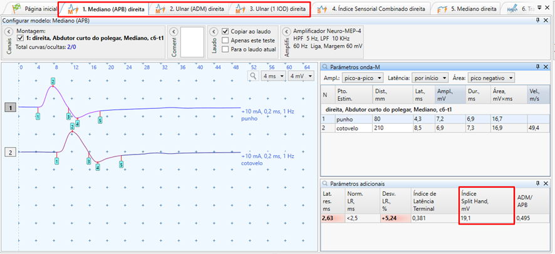
Task: Collapse the Canais section chevron
Action: tap(9, 31)
